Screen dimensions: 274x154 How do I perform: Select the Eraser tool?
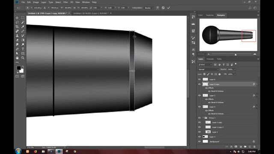click(17, 40)
